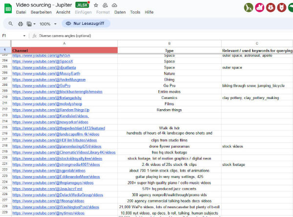The image size is (293, 217).
Task: Open the @RandomThingsUp YouTube link
Action: (51, 110)
